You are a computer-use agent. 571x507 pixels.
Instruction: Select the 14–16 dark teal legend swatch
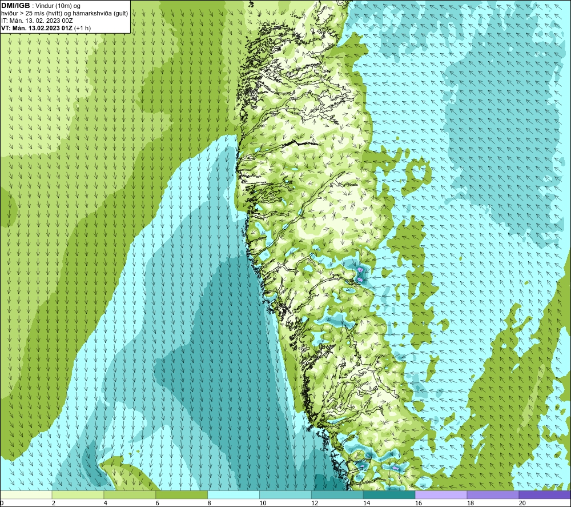389,494
